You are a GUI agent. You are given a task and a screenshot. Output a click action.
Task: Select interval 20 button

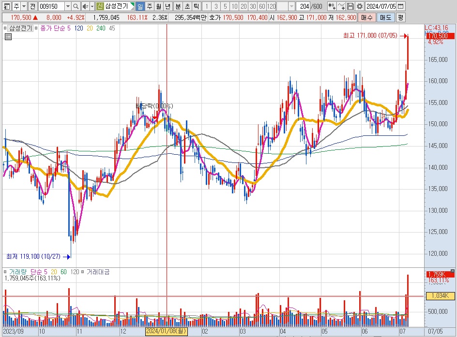[244, 6]
